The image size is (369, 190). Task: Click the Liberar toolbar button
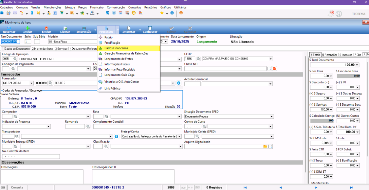(x=65, y=30)
